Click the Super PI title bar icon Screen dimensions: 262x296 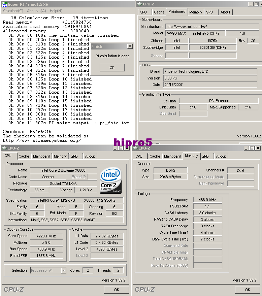pyautogui.click(x=4, y=4)
